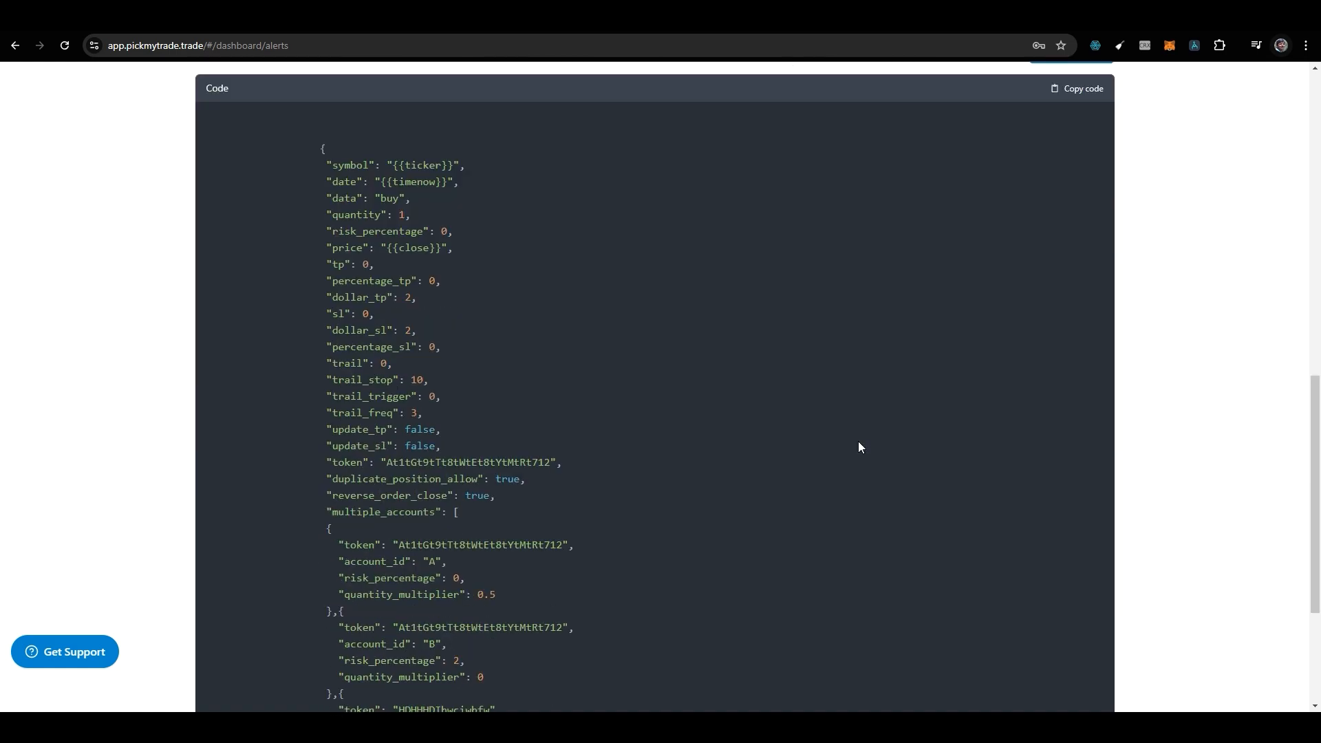
Task: Open the Extensions puzzle menu
Action: (x=1220, y=45)
